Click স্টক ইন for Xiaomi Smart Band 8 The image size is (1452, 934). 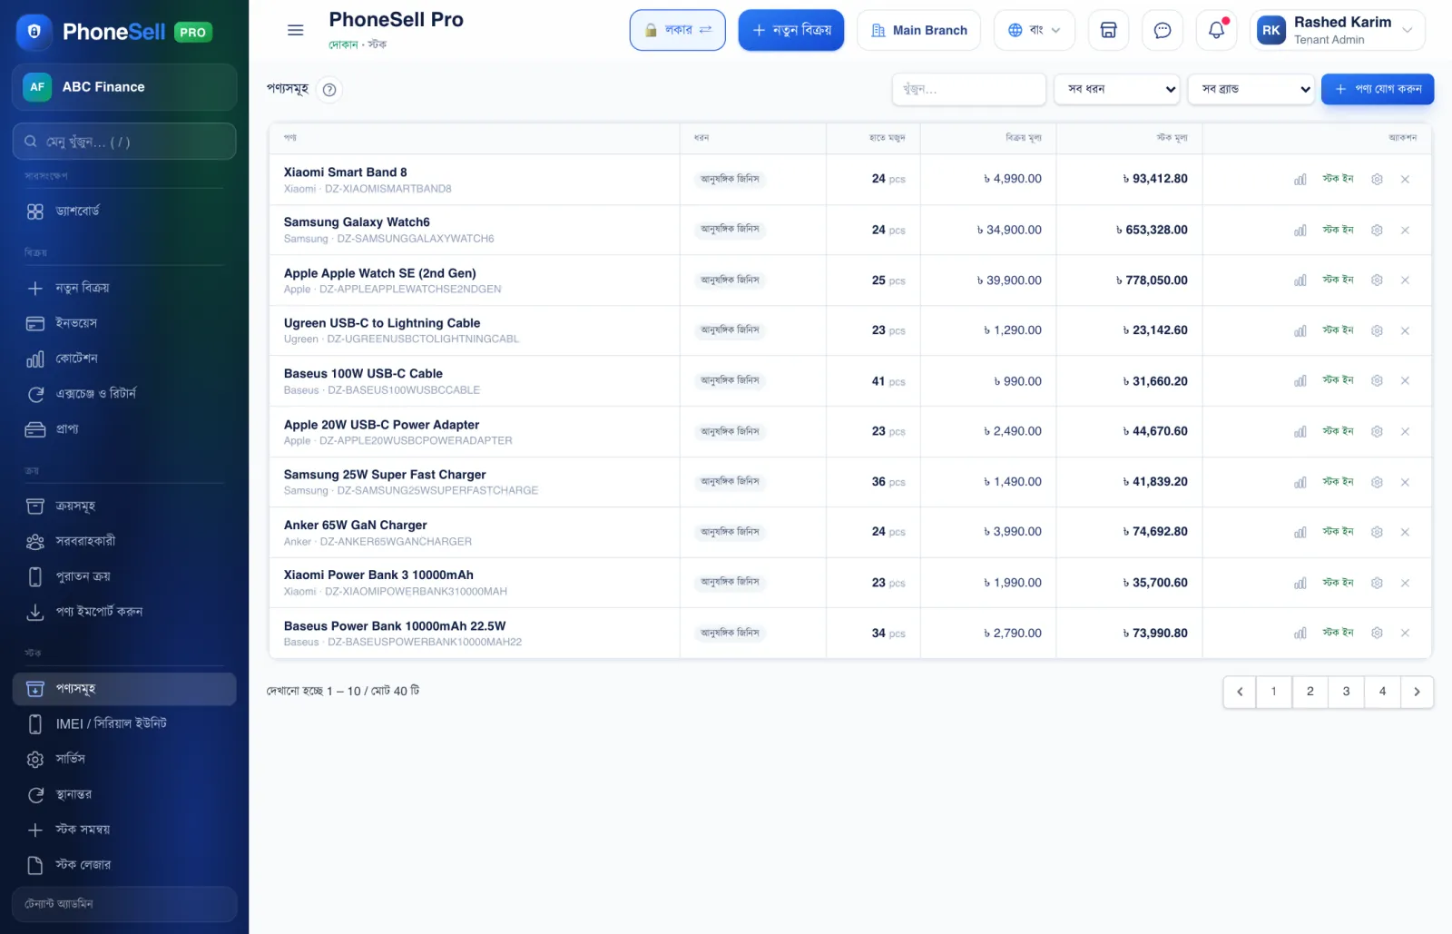(x=1338, y=179)
